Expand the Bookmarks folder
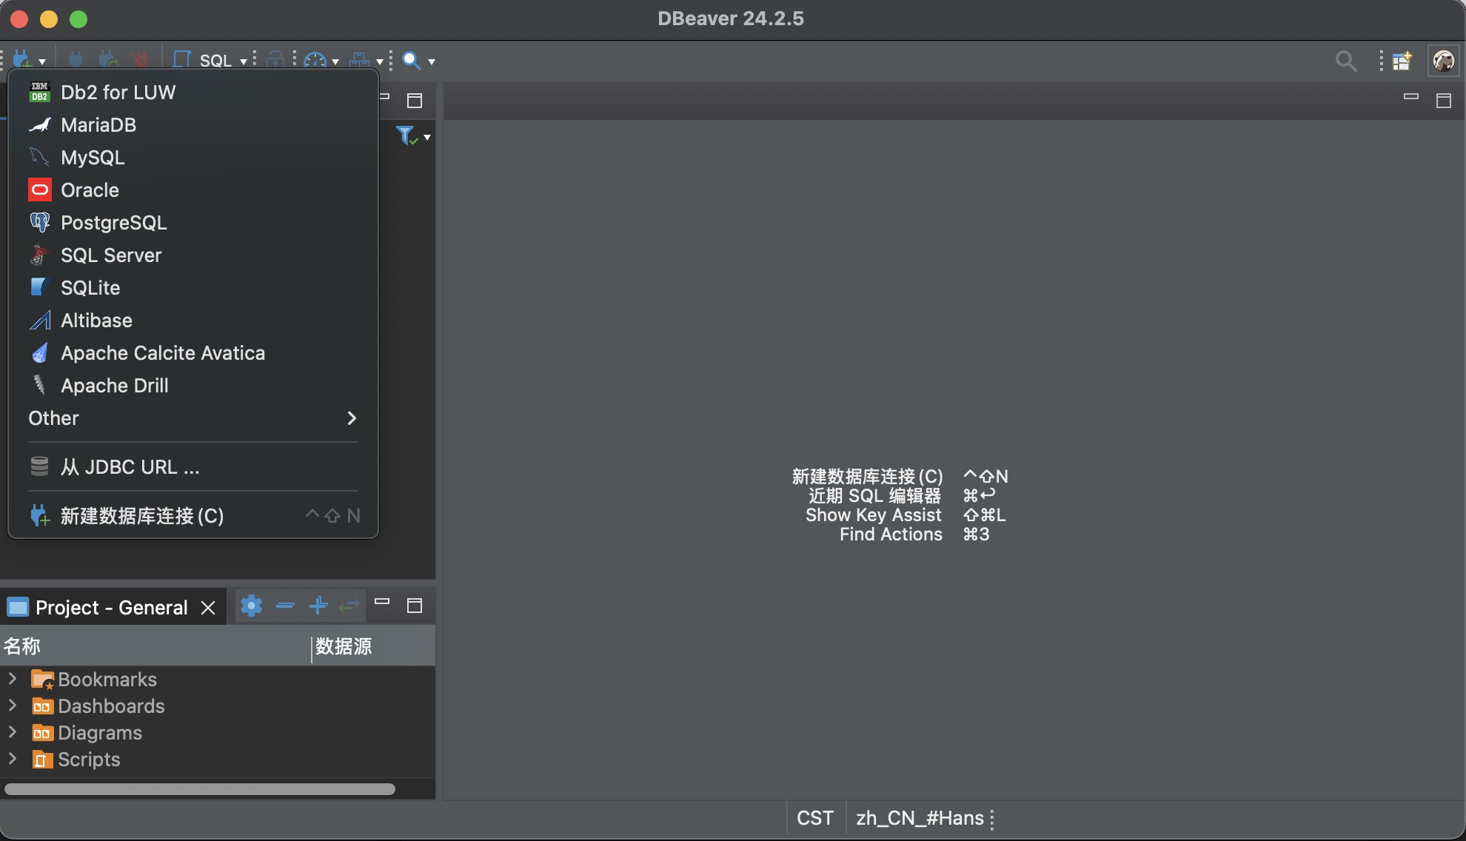Viewport: 1466px width, 841px height. (13, 679)
